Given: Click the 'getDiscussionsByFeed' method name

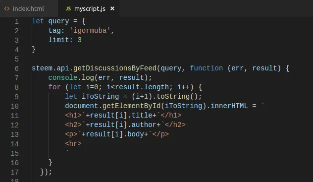Looking at the screenshot, I should pos(115,68).
